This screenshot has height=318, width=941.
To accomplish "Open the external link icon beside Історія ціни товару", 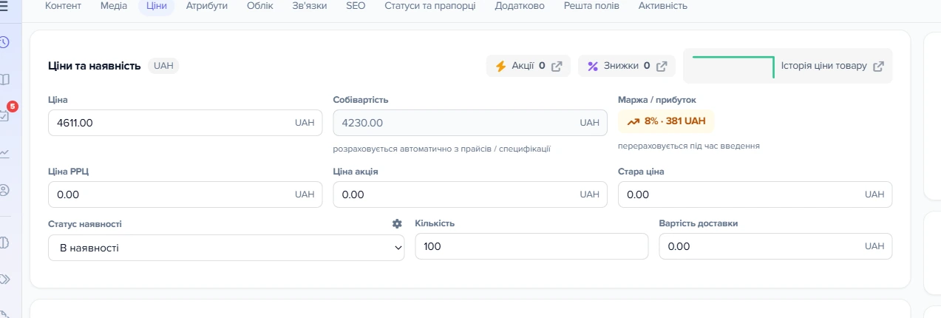I will click(878, 66).
